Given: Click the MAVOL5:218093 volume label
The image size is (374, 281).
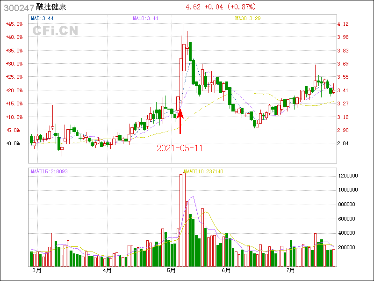Looking at the screenshot, I should pos(49,171).
